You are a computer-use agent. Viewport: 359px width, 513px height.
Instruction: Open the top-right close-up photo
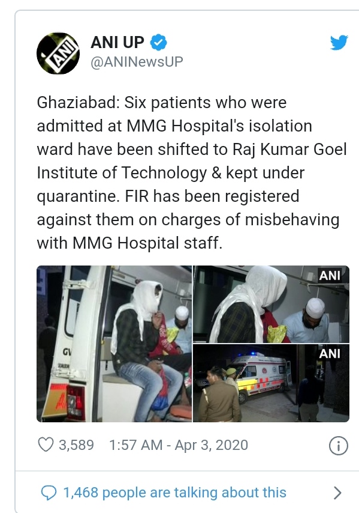tap(271, 305)
